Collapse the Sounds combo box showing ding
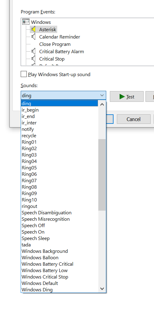154x310 pixels. [63, 95]
